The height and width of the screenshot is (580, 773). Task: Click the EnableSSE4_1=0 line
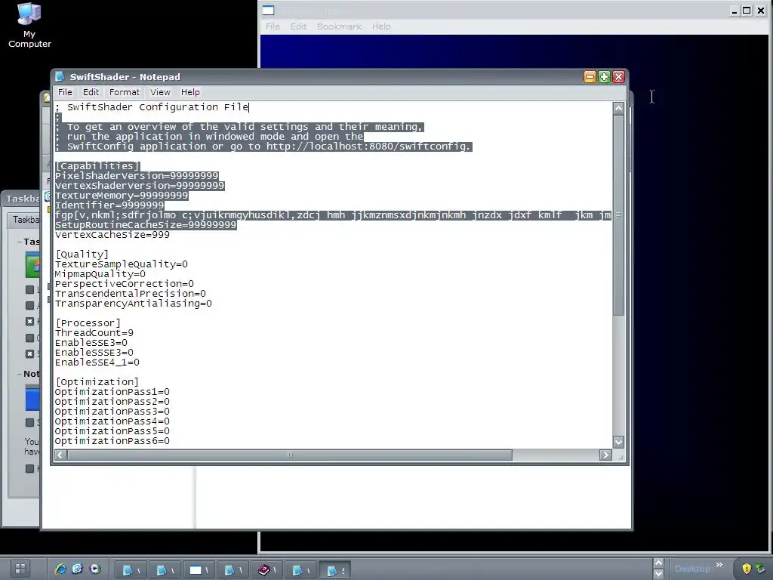pyautogui.click(x=97, y=362)
